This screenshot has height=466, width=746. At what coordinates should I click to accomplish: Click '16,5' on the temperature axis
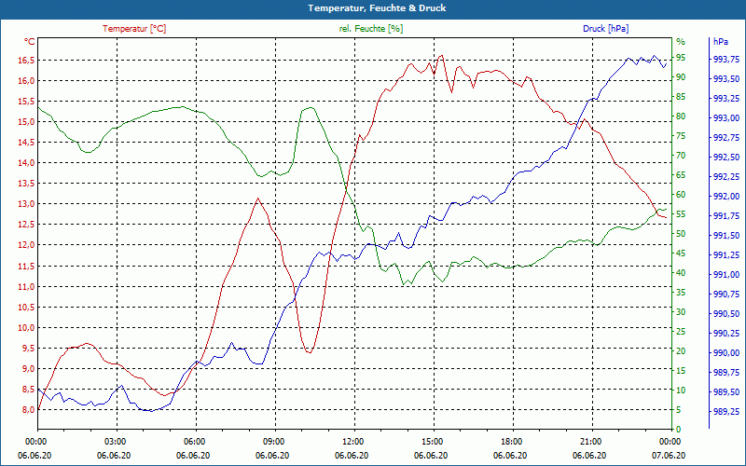pyautogui.click(x=27, y=61)
